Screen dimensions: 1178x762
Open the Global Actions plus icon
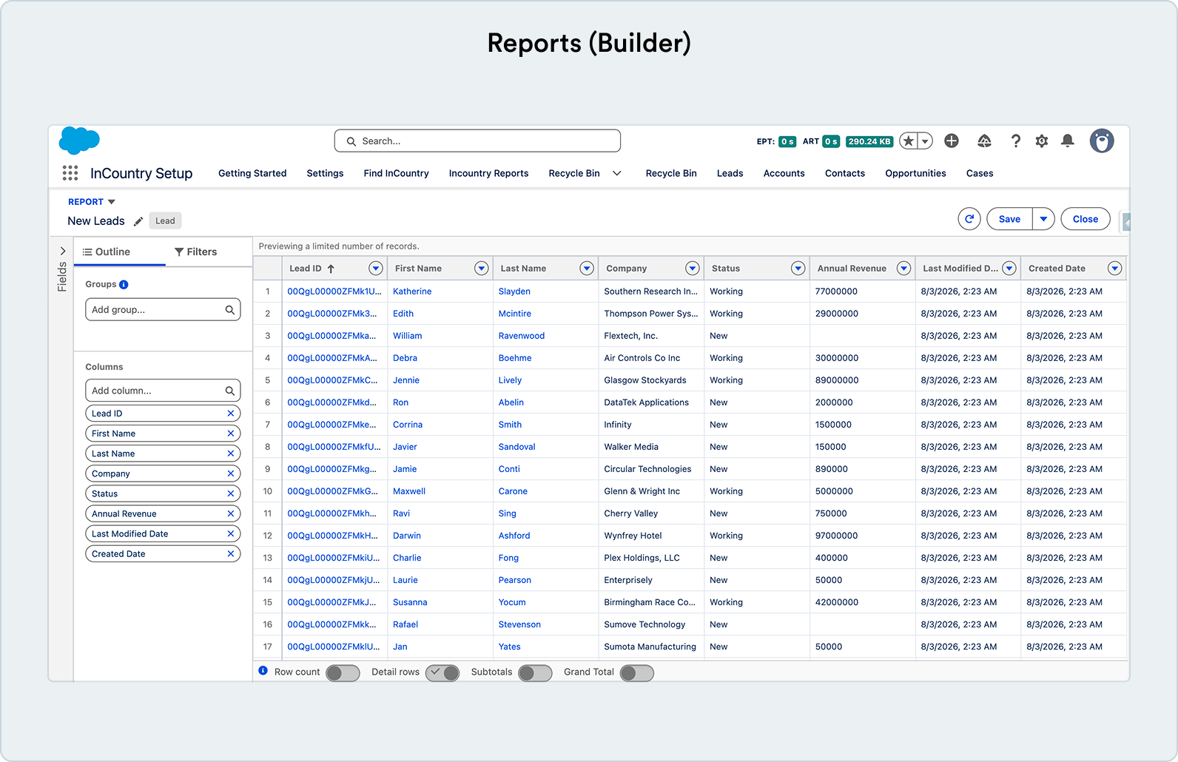coord(952,141)
